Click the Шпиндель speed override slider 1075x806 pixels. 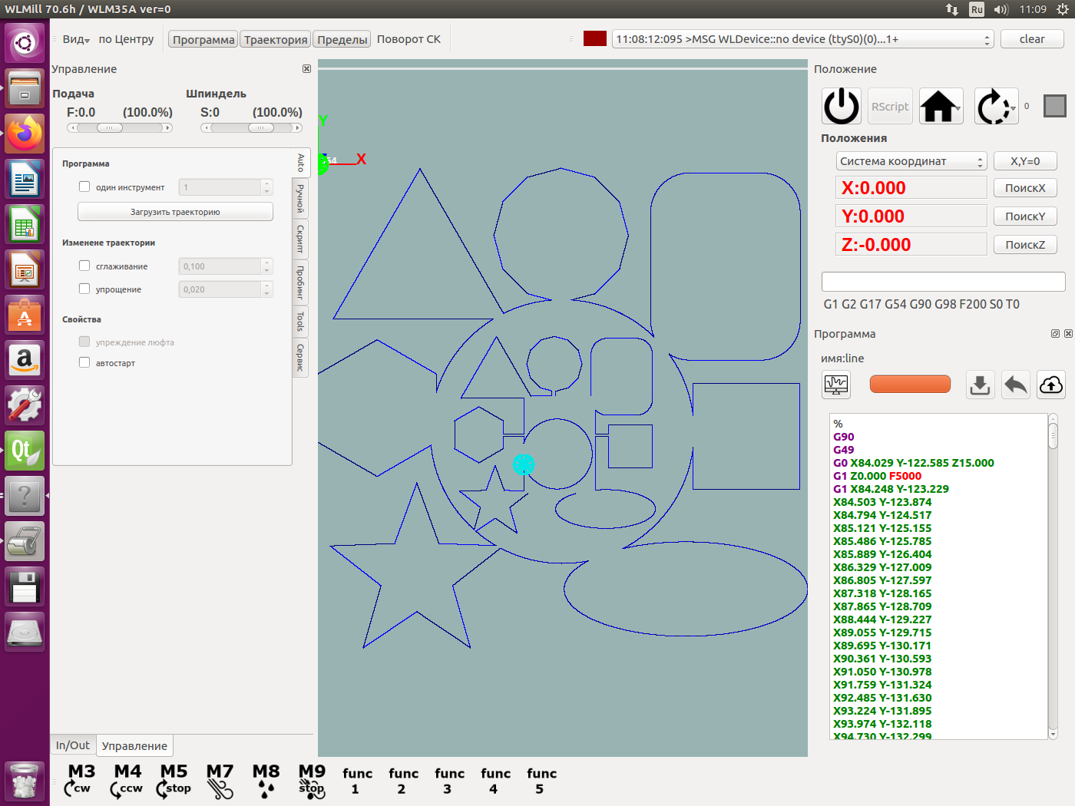(252, 128)
